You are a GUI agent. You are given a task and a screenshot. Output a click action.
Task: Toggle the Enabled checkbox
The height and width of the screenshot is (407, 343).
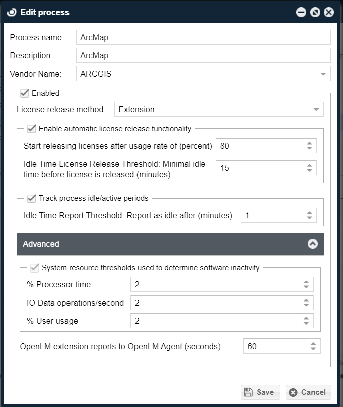click(24, 93)
